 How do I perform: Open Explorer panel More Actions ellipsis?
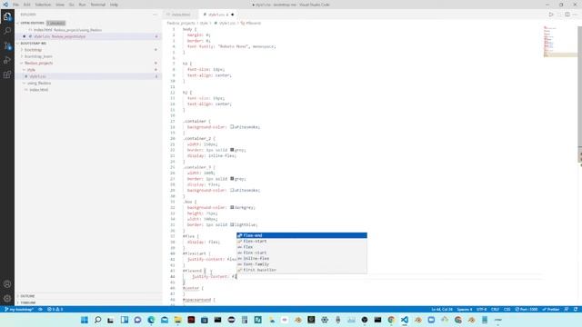156,15
